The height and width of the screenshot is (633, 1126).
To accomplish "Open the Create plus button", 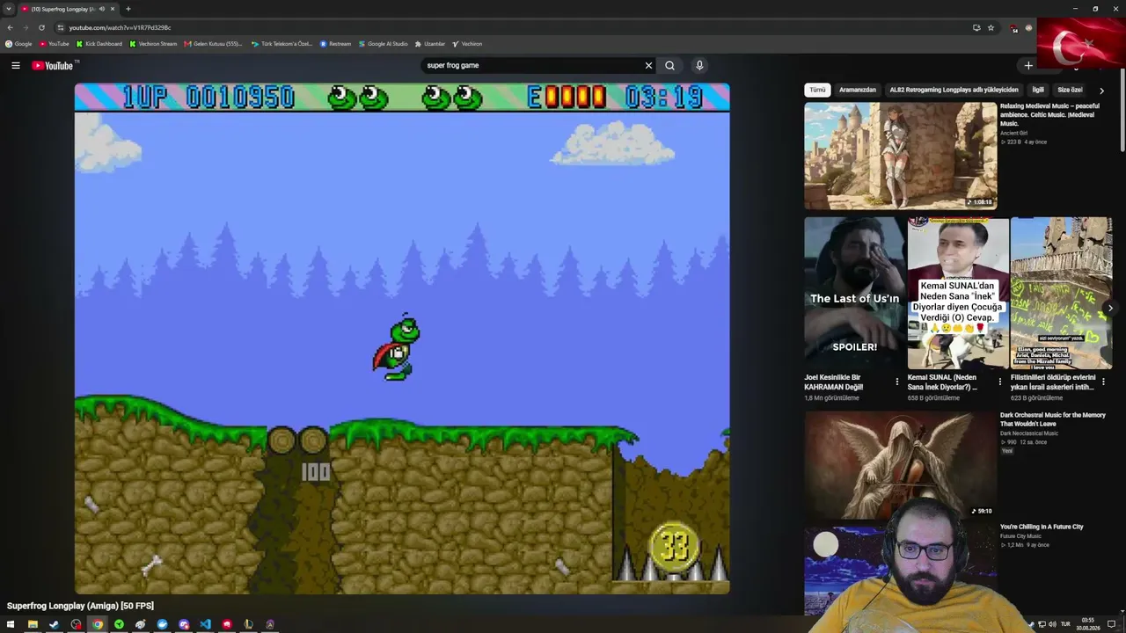I will pyautogui.click(x=1028, y=65).
